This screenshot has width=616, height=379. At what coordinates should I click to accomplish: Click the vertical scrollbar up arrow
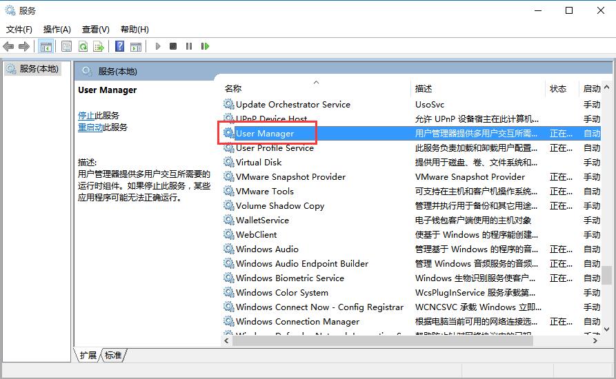[606, 87]
